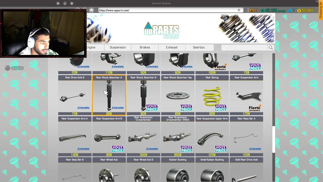323x182 pixels.
Task: Go to the Gearbox category tab
Action: coord(199,48)
